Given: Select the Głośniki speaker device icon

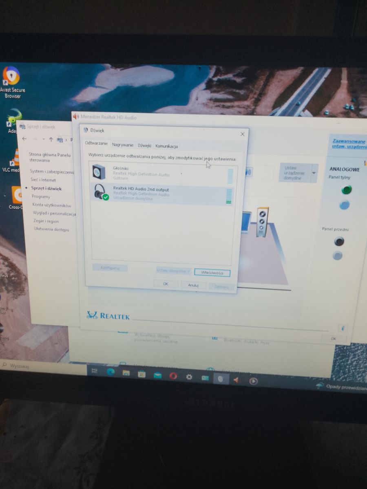Looking at the screenshot, I should pos(98,173).
